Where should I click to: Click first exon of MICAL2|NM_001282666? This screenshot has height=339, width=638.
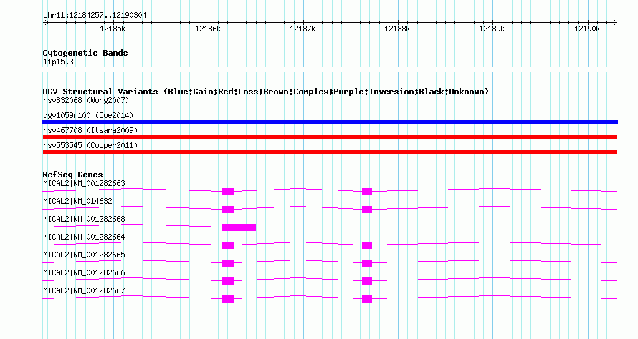[x=228, y=281]
